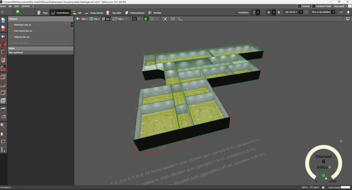Image resolution: width=352 pixels, height=190 pixels.
Task: Open the Görünüm menu
Action: (x=26, y=6)
